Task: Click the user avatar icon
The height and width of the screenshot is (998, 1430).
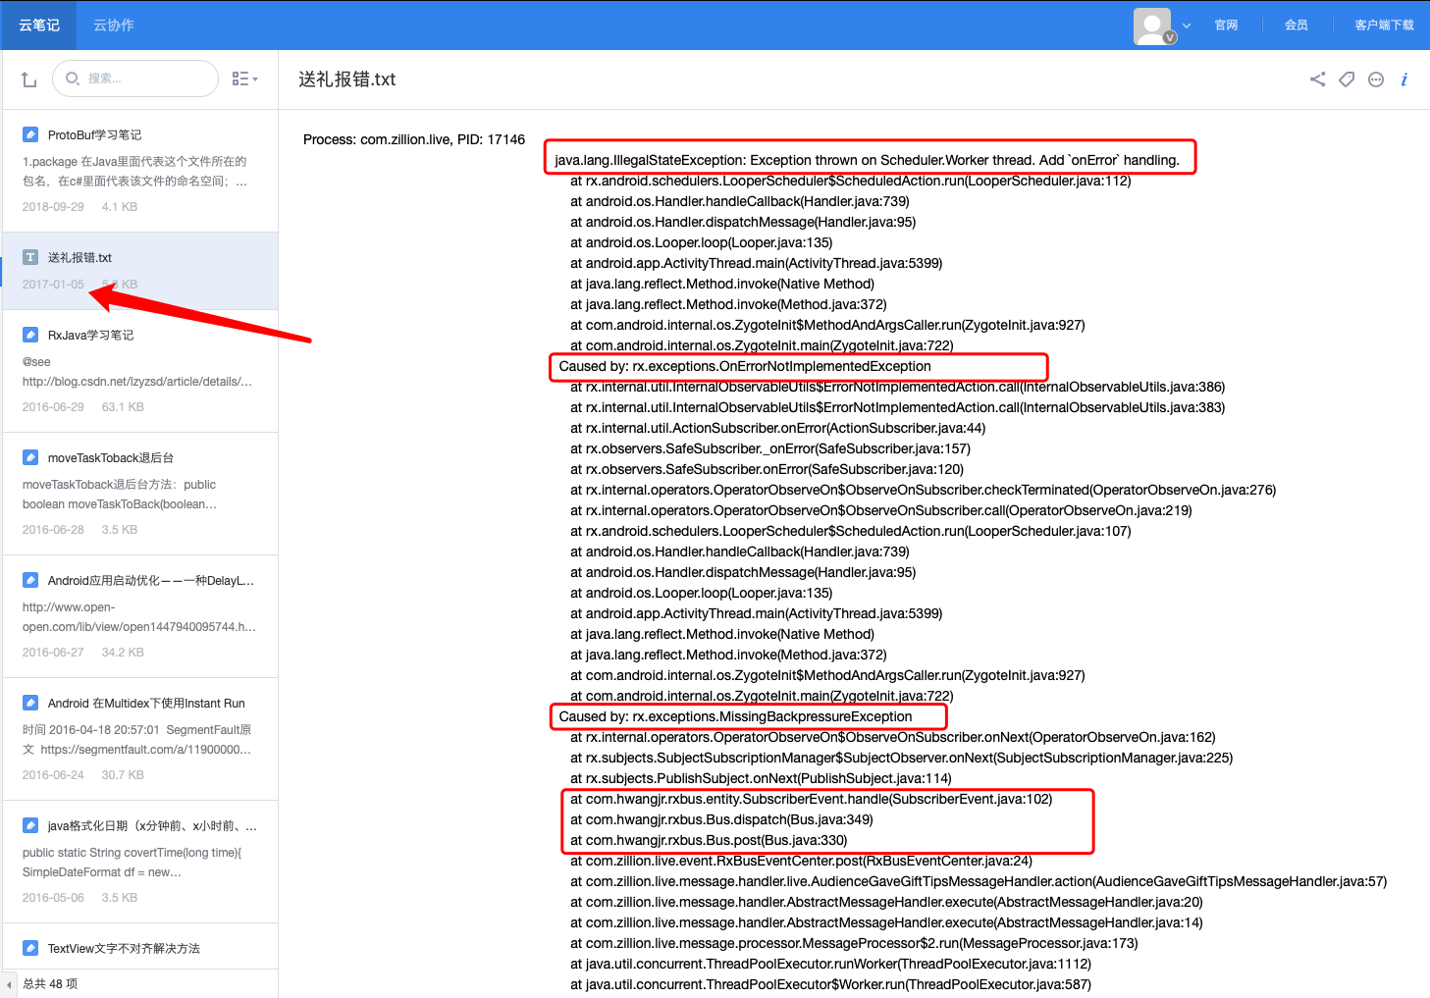Action: tap(1152, 26)
